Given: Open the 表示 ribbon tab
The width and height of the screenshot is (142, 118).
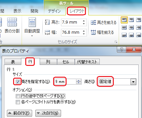Looking at the screenshot, I should click(17, 11).
